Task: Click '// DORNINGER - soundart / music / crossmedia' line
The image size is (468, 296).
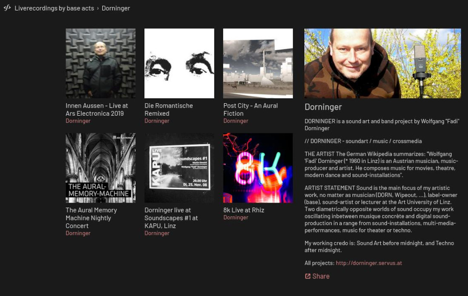Action: (x=363, y=141)
